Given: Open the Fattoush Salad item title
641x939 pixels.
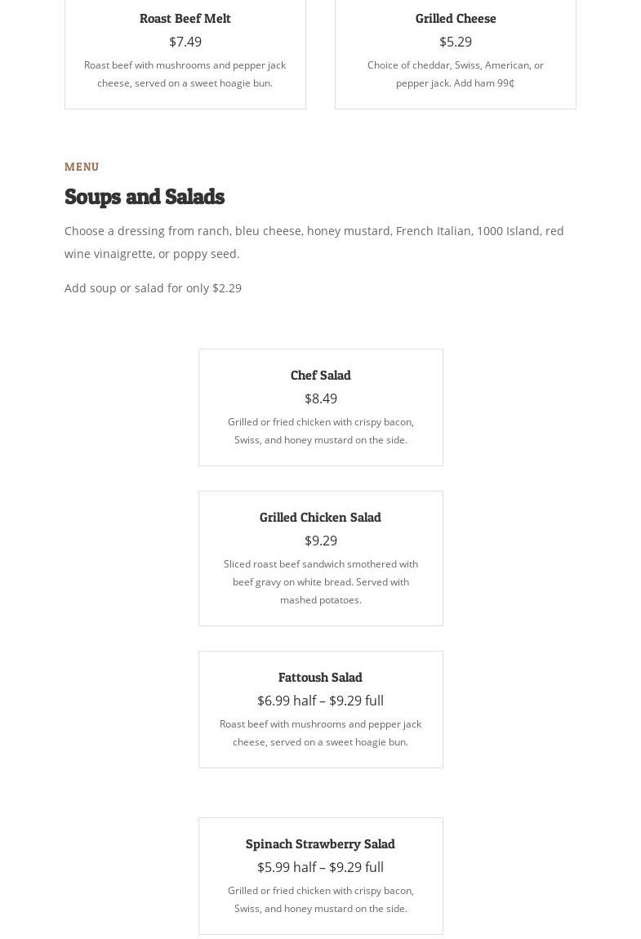Looking at the screenshot, I should [320, 677].
